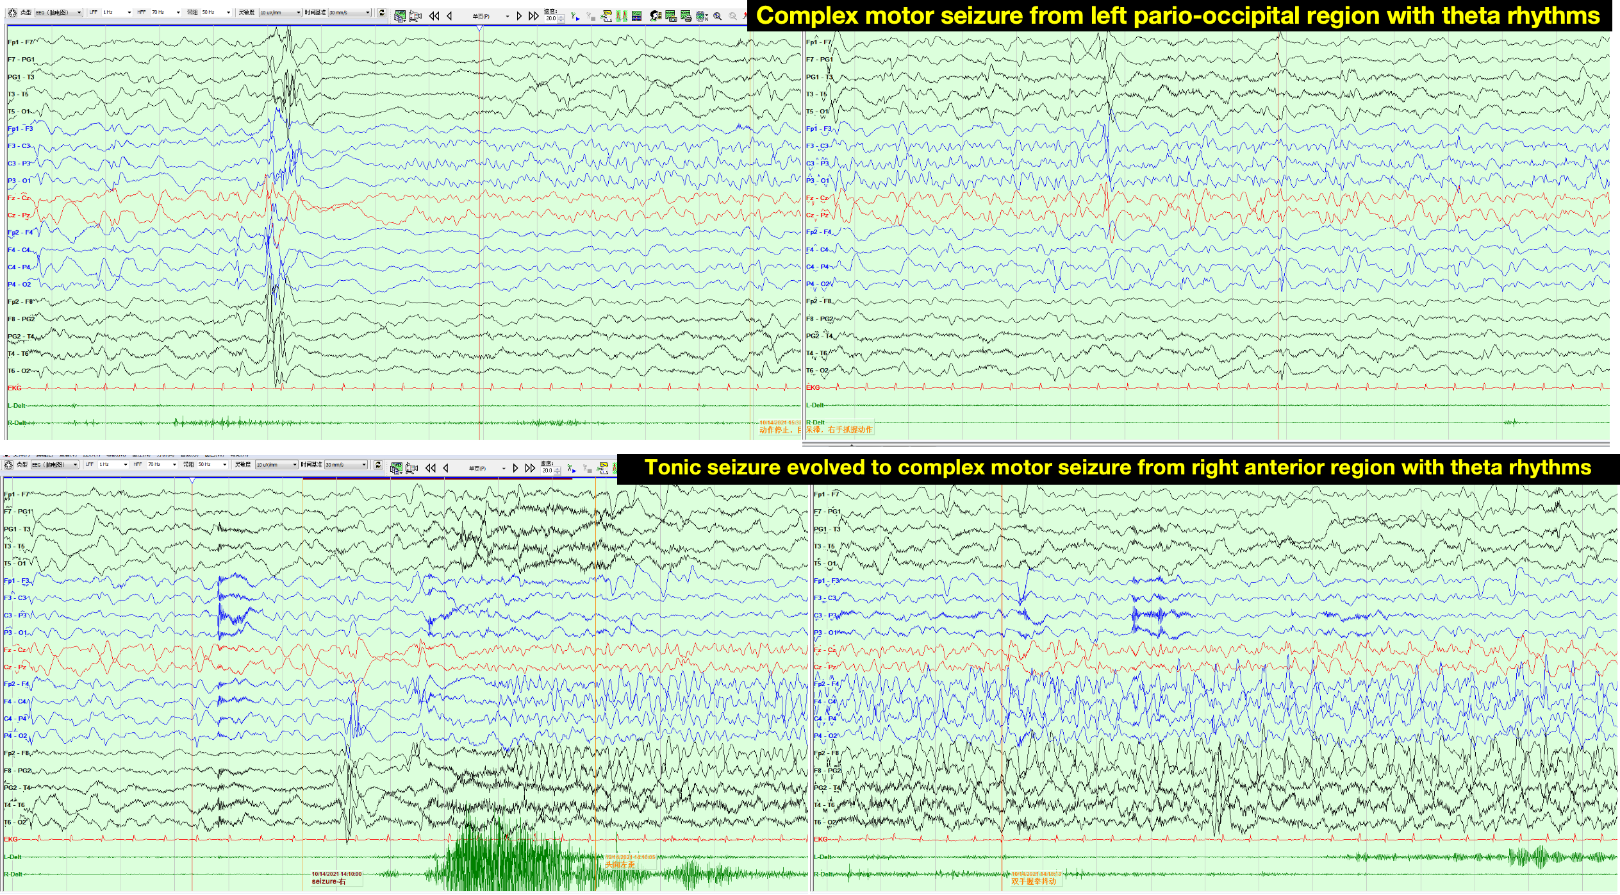
Task: Increase the speed value stepper in upper toolbar
Action: click(x=561, y=17)
